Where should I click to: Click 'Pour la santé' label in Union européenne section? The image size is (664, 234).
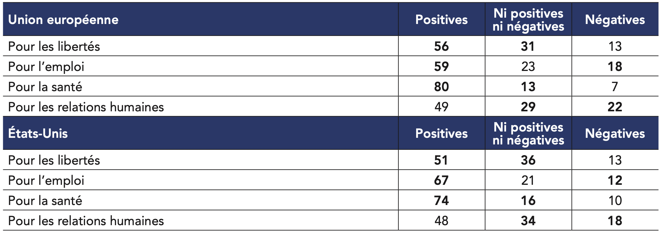[45, 87]
